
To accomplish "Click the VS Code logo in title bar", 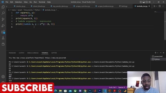I will (x=2, y=2).
